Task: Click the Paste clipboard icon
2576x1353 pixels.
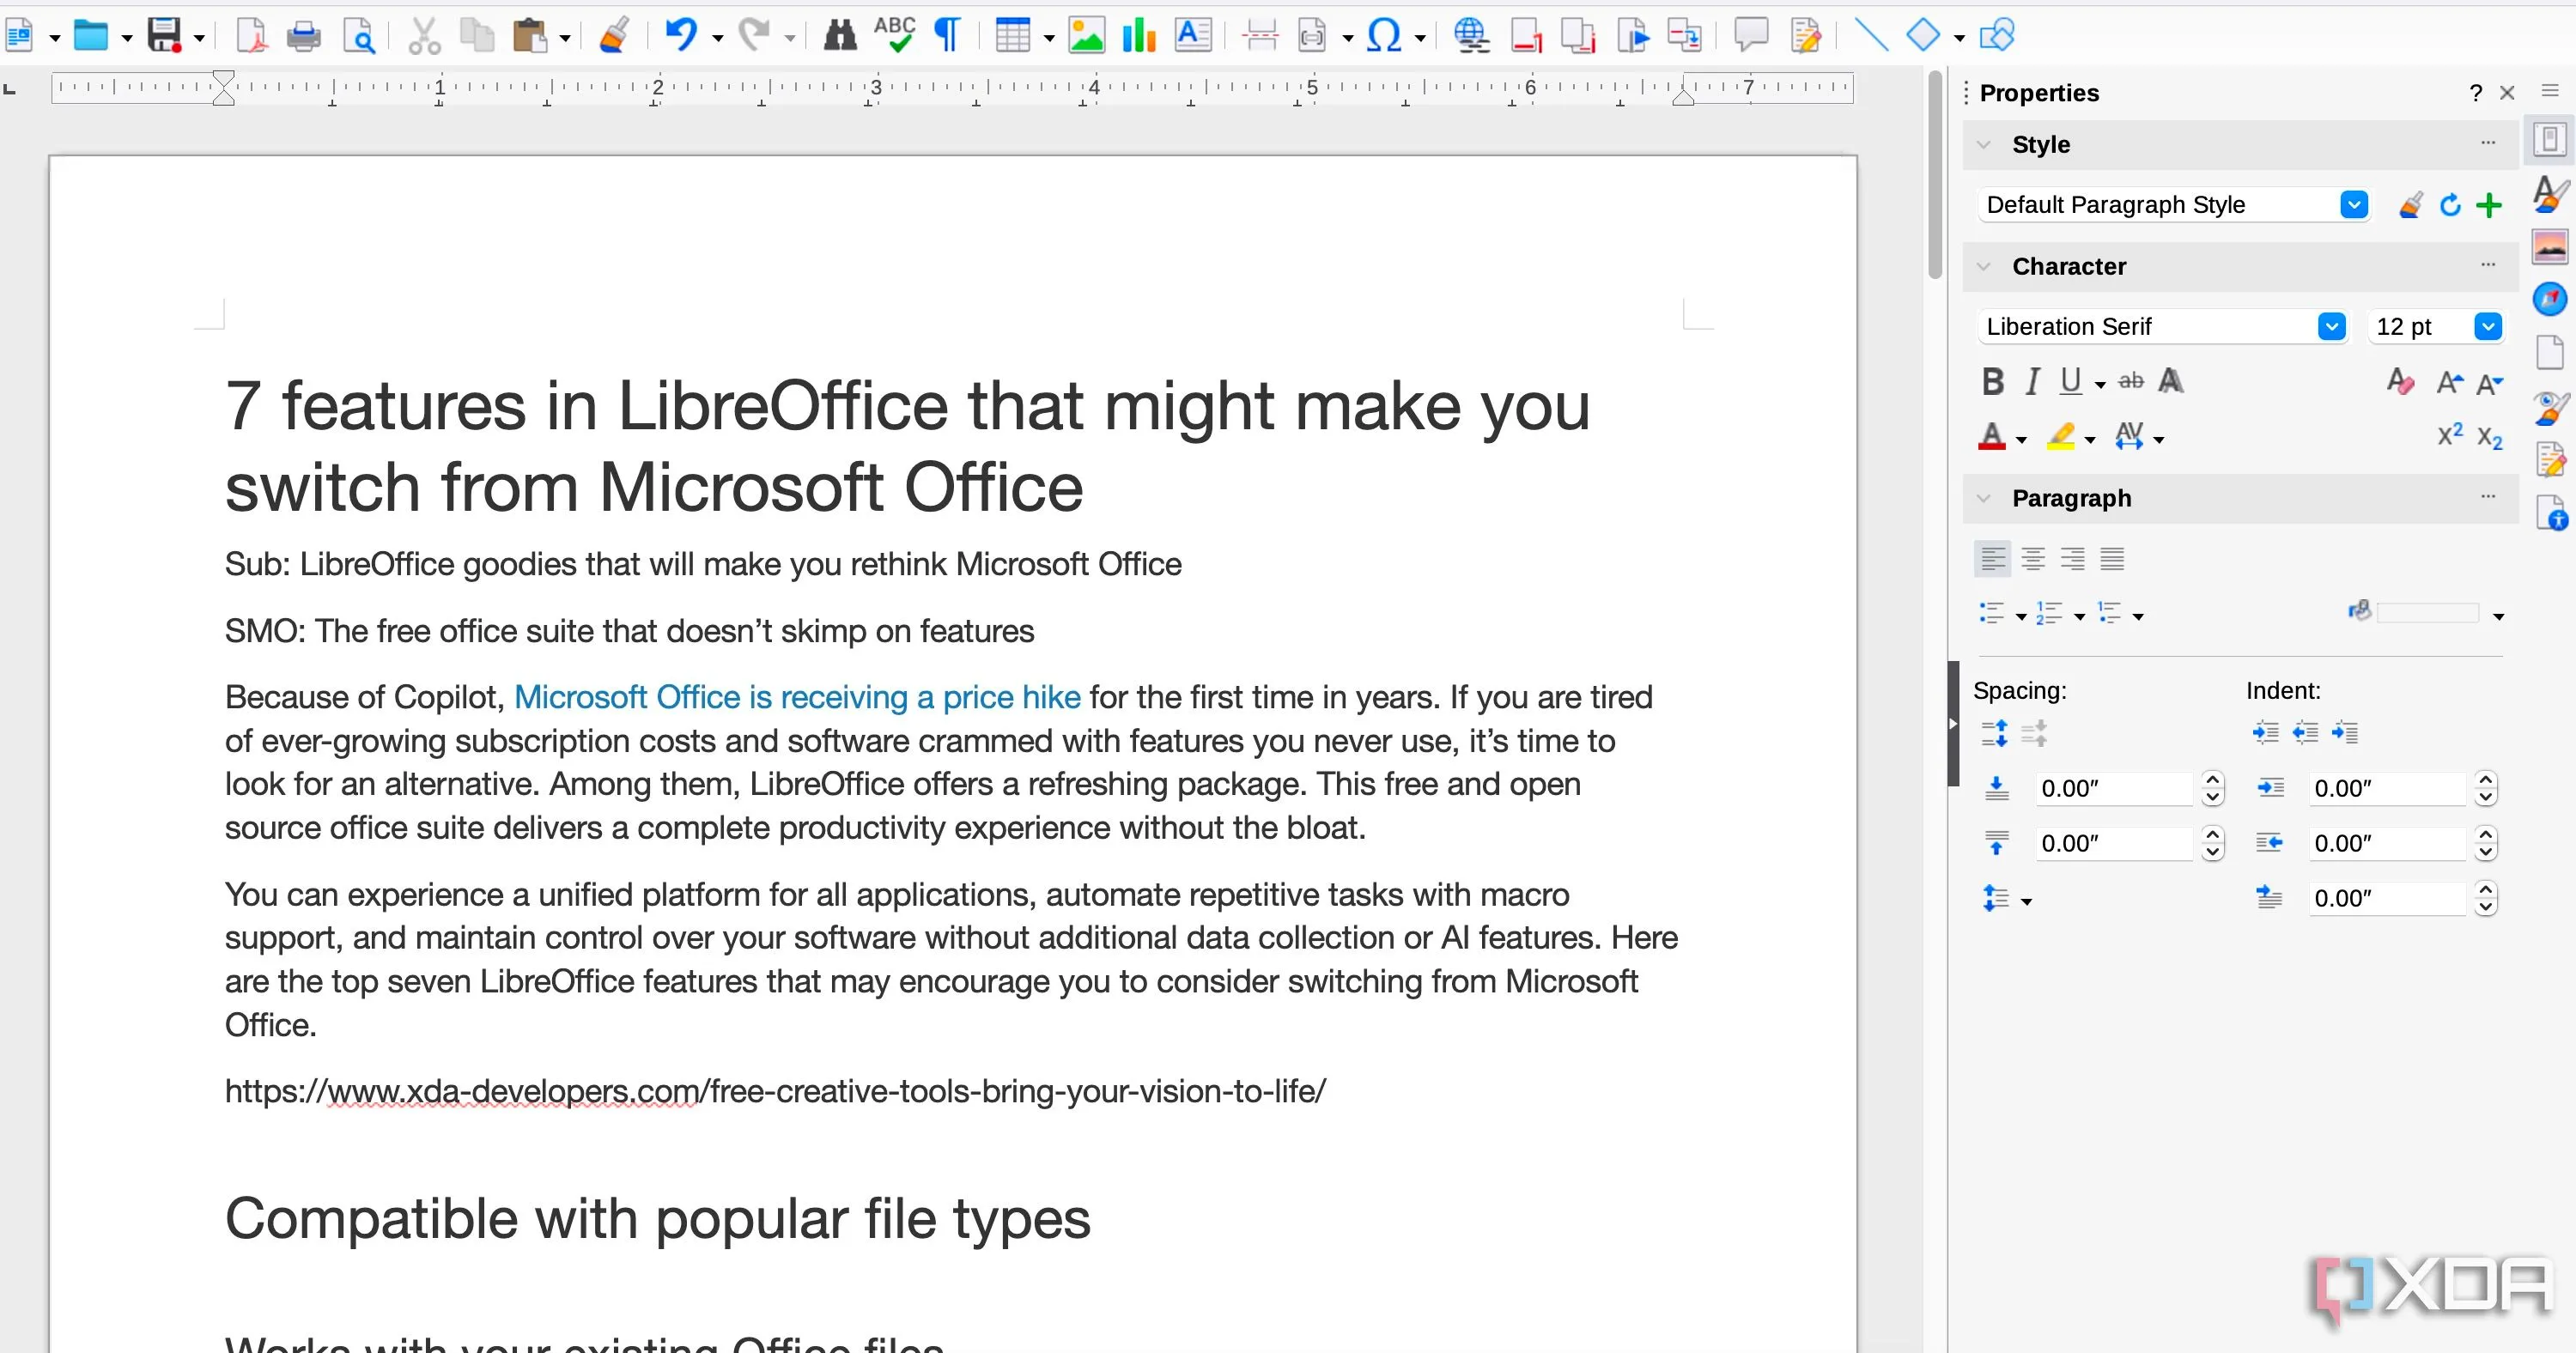Action: coord(530,36)
